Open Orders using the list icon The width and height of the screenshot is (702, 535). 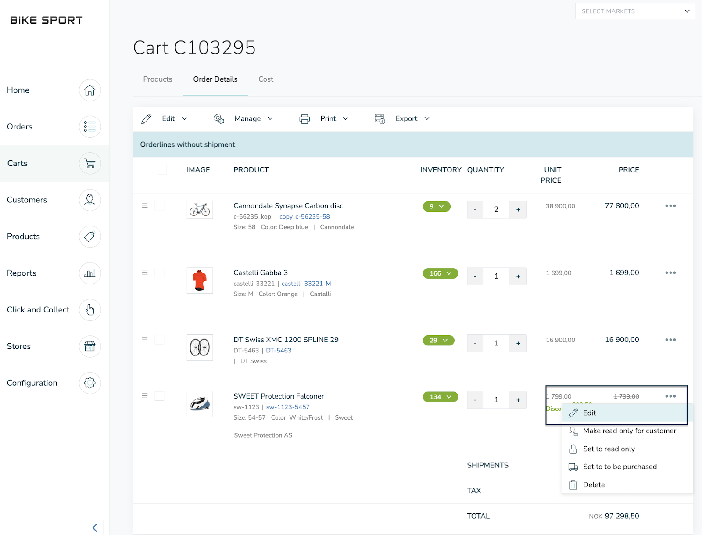click(90, 127)
